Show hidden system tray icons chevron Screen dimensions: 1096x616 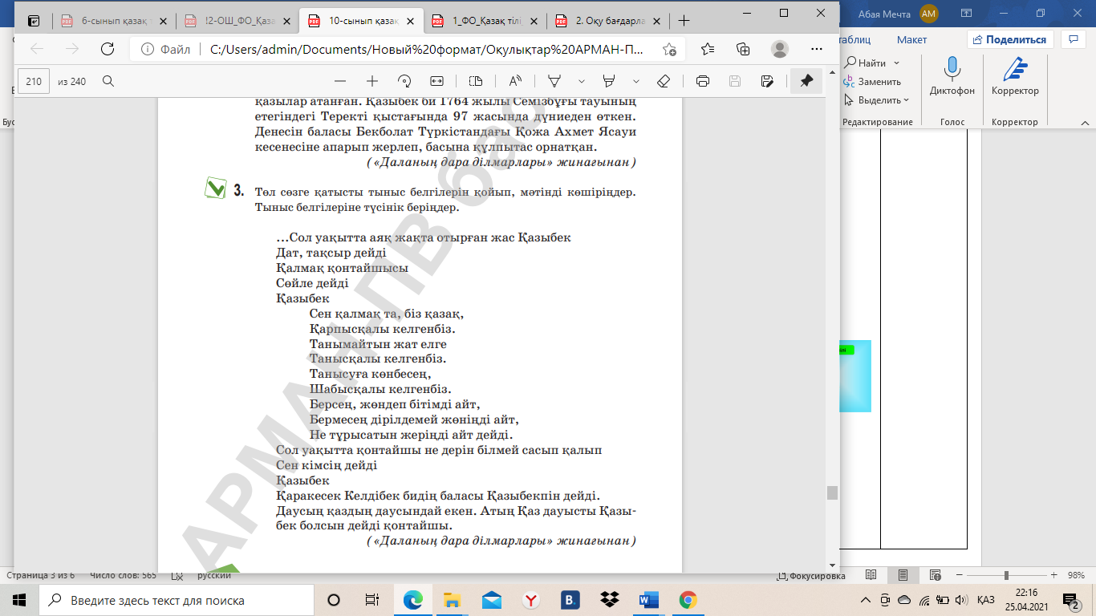pos(865,600)
